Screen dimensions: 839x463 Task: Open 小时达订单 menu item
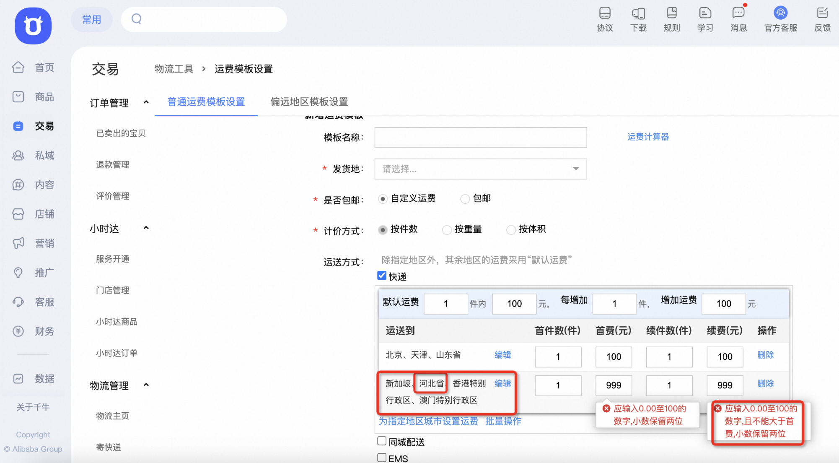pyautogui.click(x=117, y=354)
